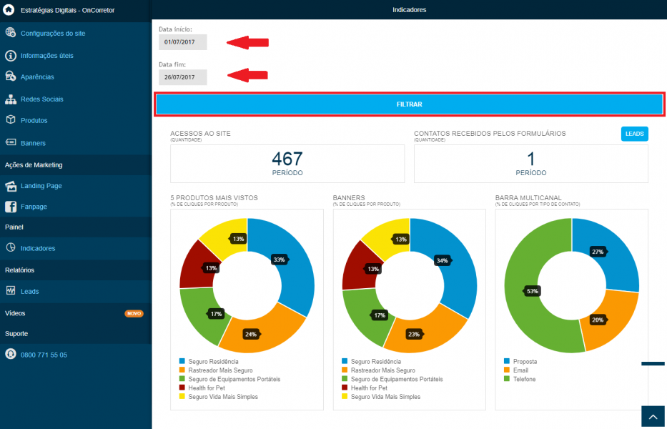Click the Data fim date field
This screenshot has height=429, width=667.
pyautogui.click(x=183, y=77)
